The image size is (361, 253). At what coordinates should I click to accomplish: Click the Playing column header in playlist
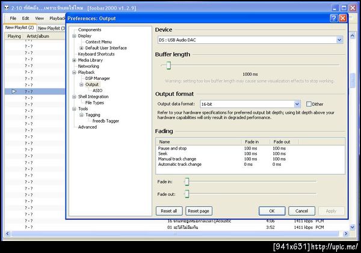point(14,36)
